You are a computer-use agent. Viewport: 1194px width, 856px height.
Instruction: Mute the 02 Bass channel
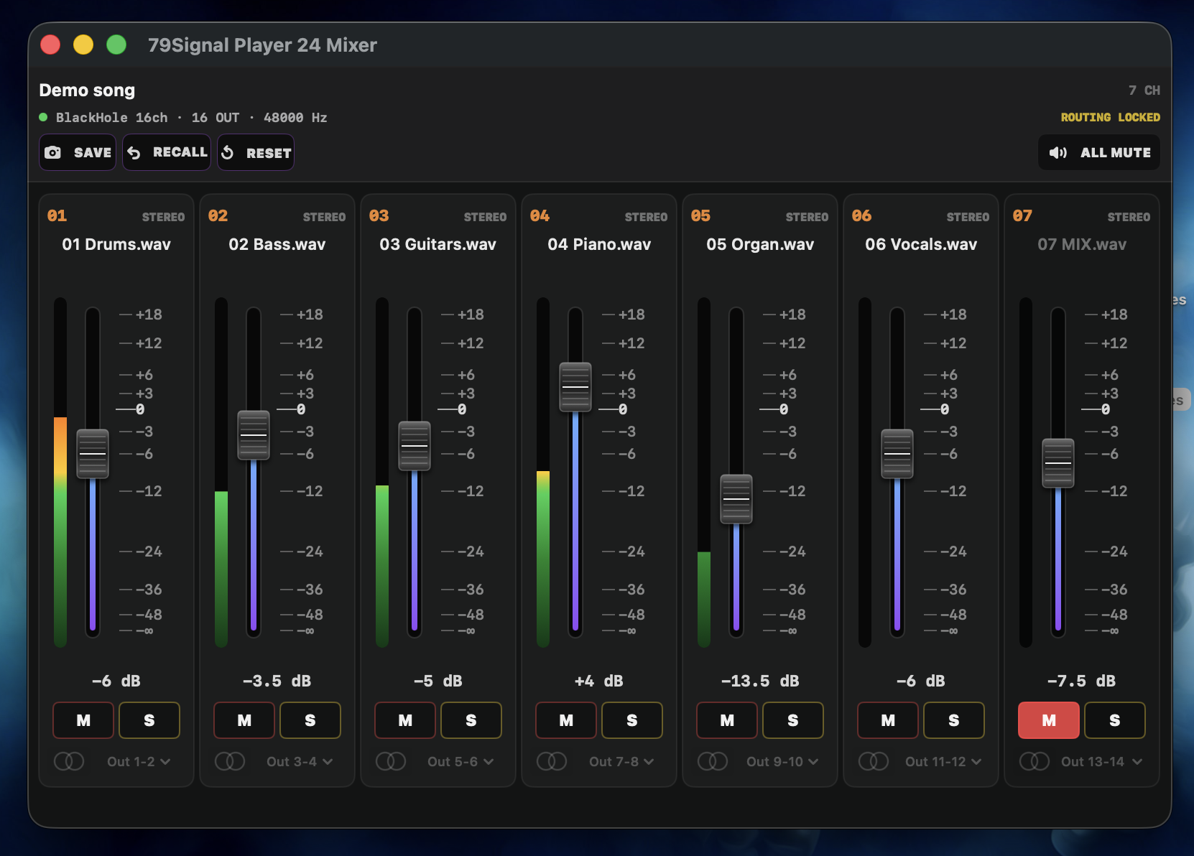coord(244,720)
